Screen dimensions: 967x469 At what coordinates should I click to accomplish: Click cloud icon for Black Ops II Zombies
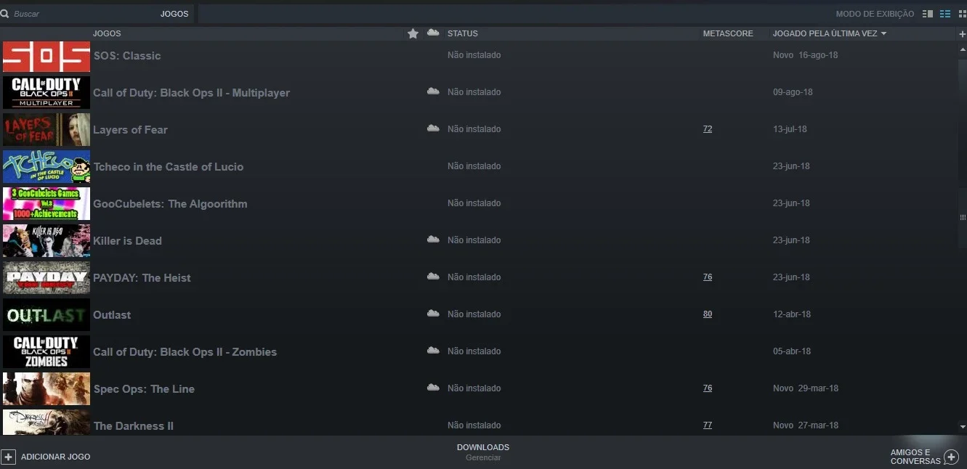coord(433,351)
